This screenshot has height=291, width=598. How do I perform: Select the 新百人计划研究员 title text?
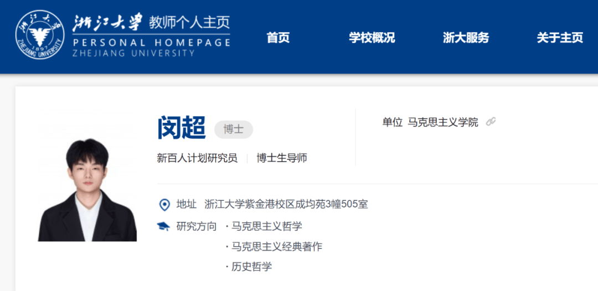tap(197, 158)
